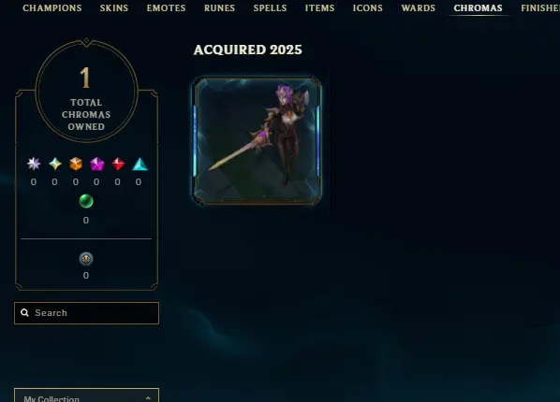
Task: Open the acquired 2025 chroma thumbnail
Action: [258, 140]
